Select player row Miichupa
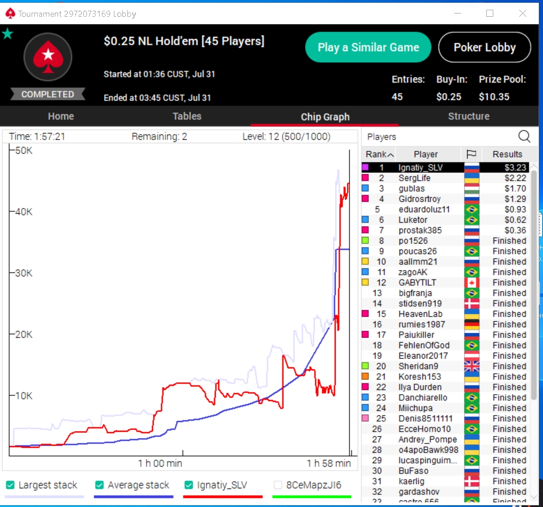This screenshot has height=507, width=543. [x=445, y=408]
